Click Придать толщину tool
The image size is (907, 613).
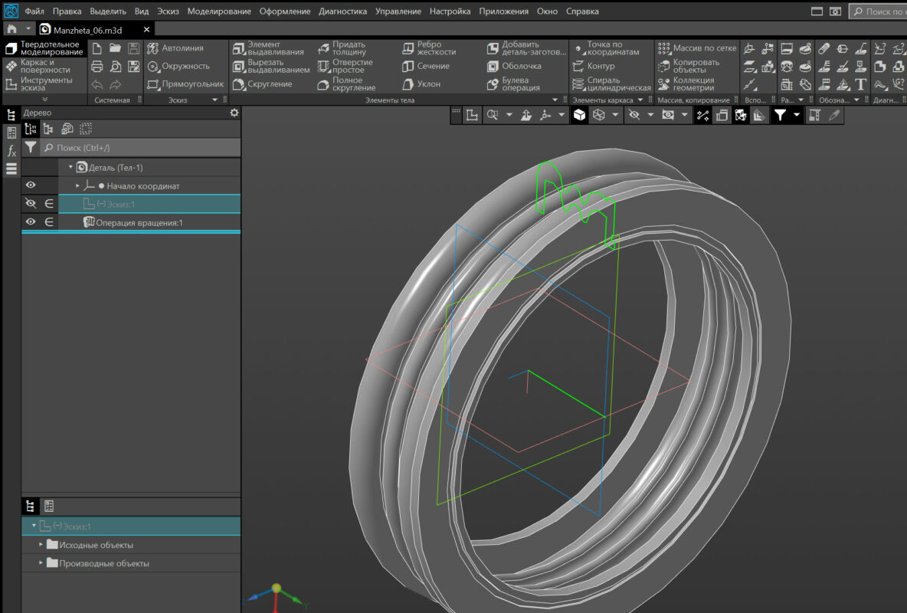(342, 48)
